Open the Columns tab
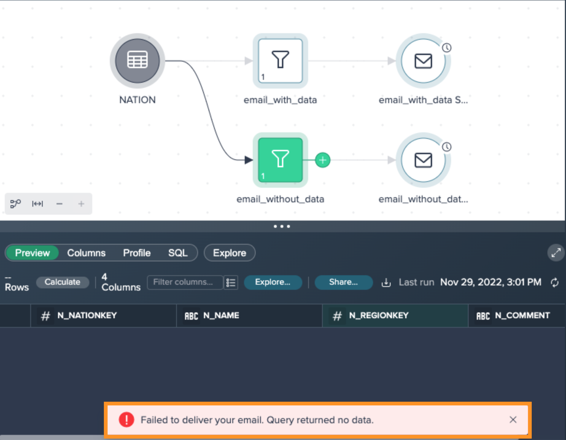 click(86, 253)
